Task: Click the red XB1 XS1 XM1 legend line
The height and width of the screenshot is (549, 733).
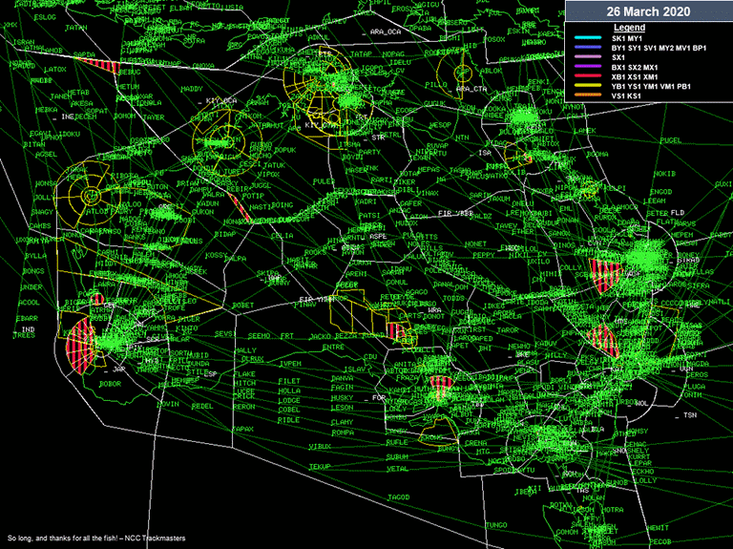Action: [586, 76]
